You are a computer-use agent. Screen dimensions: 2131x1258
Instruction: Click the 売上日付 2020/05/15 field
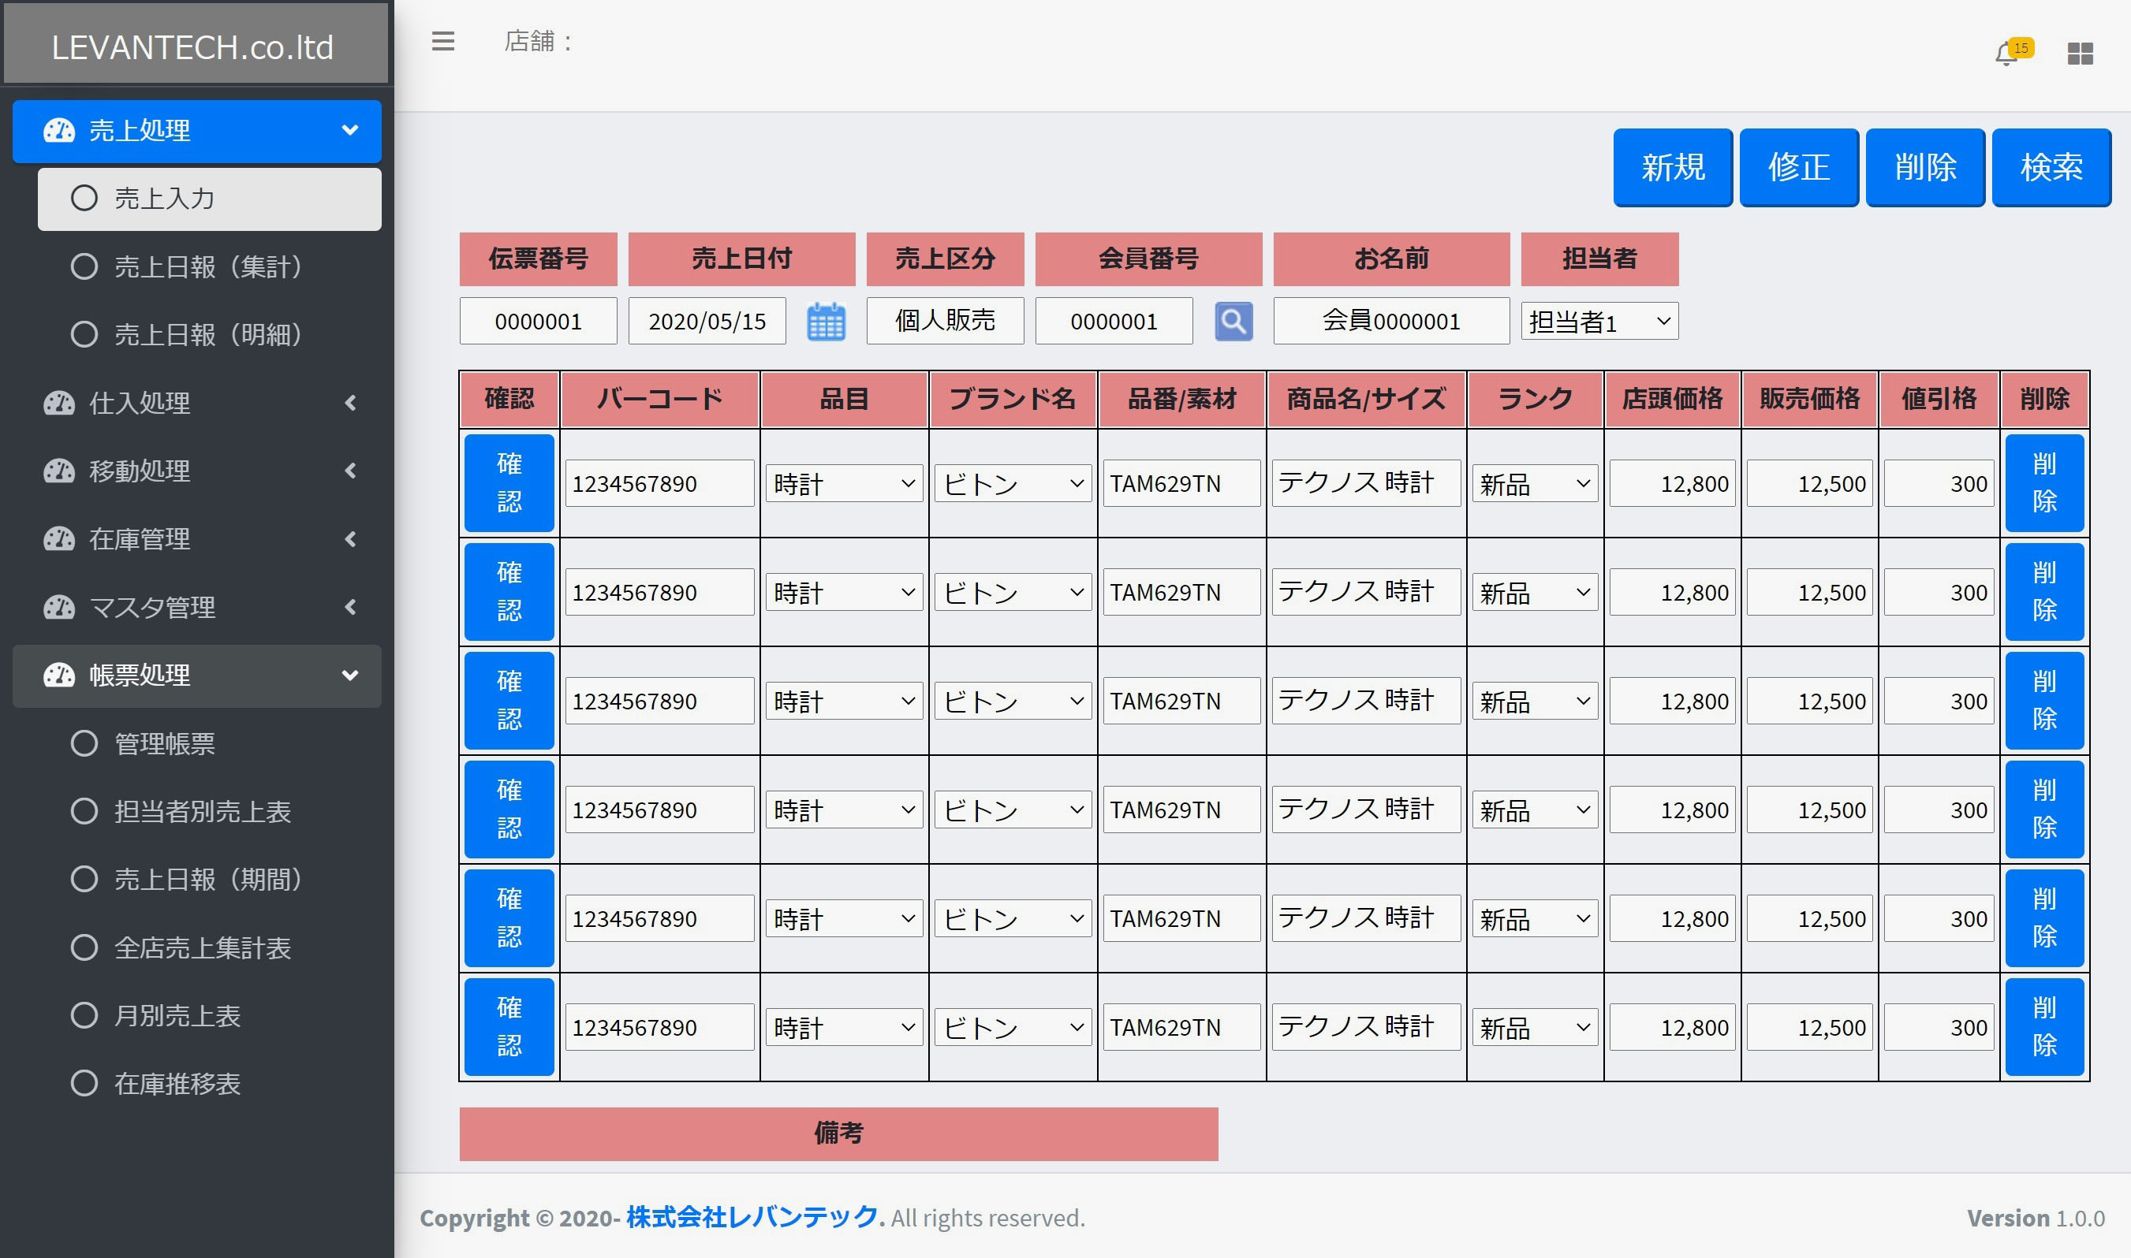pyautogui.click(x=707, y=322)
